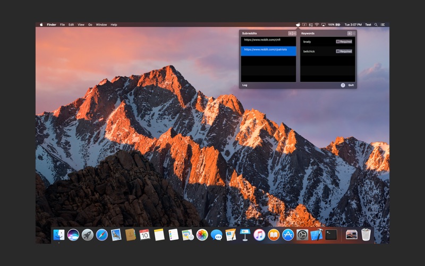Image resolution: width=425 pixels, height=266 pixels.
Task: Toggle Required checkbox for belichick keyword
Action: [x=338, y=52]
